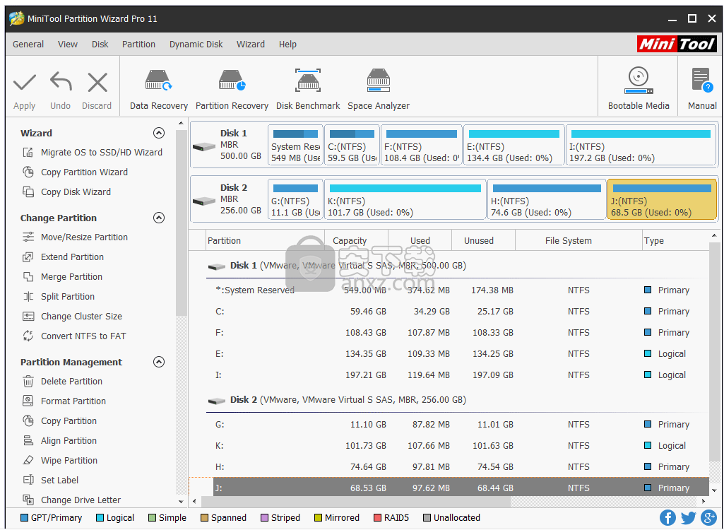Click the horizontal scrollbar right arrow
Image resolution: width=724 pixels, height=530 pixels.
tap(704, 501)
